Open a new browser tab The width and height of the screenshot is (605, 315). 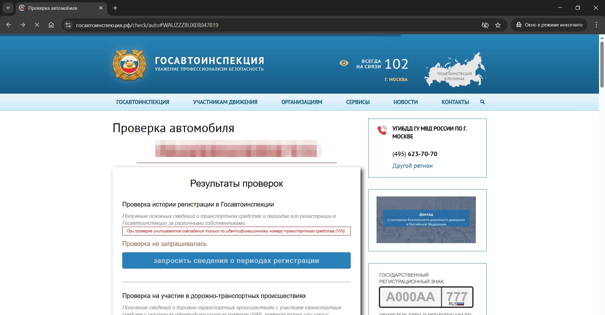pos(115,8)
